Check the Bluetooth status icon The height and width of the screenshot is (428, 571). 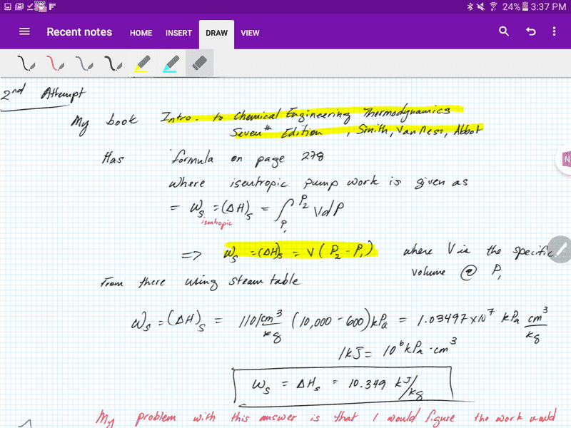[x=470, y=6]
